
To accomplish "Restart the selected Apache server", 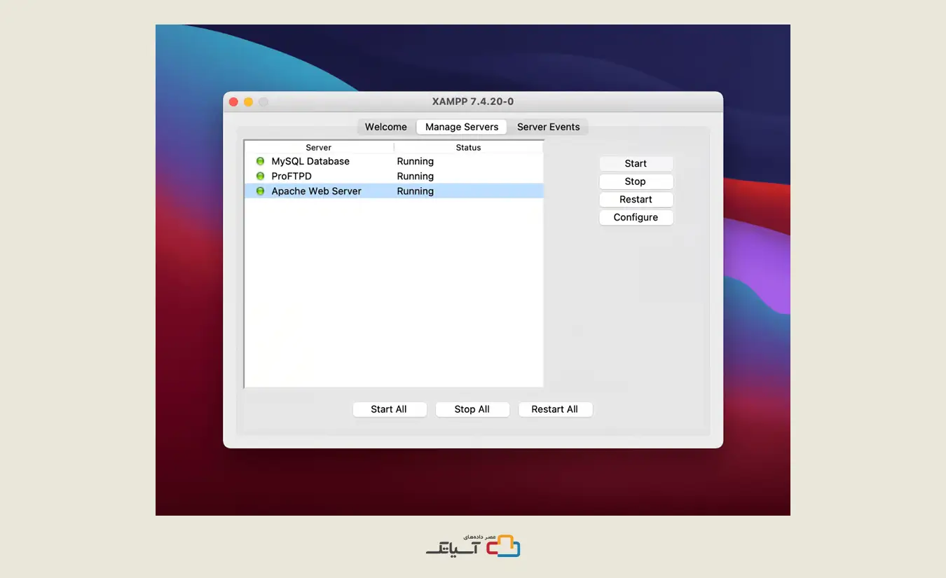I will (636, 199).
